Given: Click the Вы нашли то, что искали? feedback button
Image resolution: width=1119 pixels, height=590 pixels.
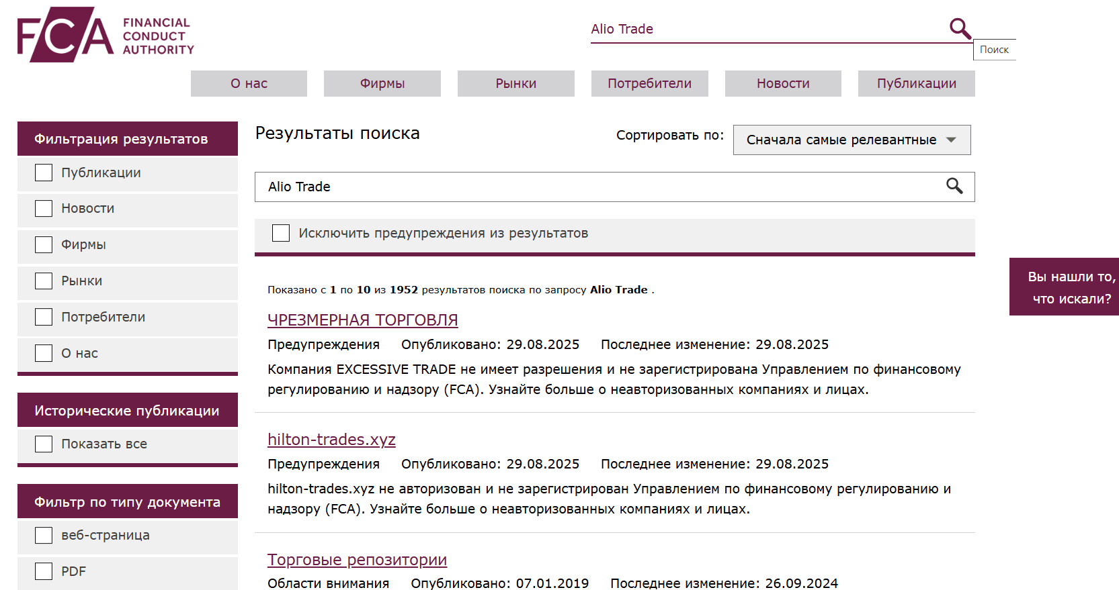Looking at the screenshot, I should 1064,287.
